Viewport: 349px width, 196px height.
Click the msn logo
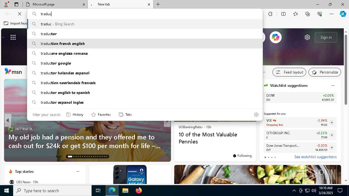13,72
